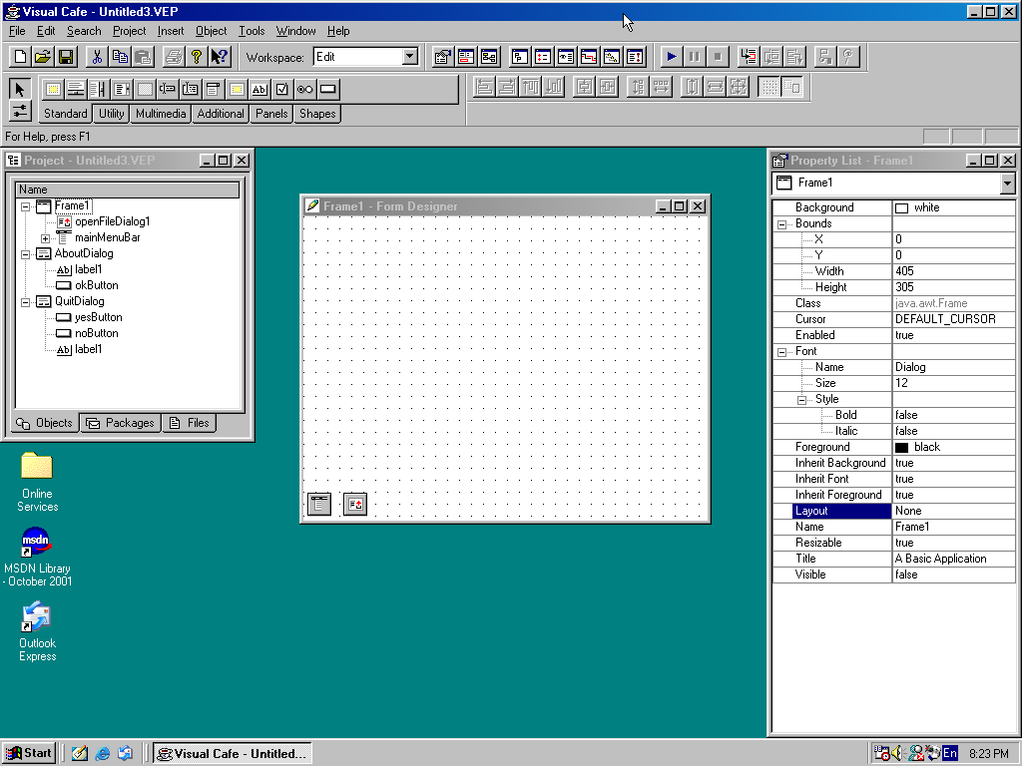Click the Cut scissors icon

coord(97,57)
